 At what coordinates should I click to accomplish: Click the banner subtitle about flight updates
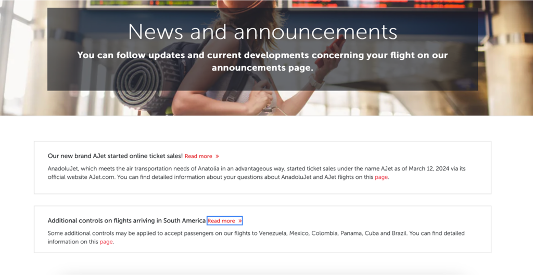click(262, 61)
